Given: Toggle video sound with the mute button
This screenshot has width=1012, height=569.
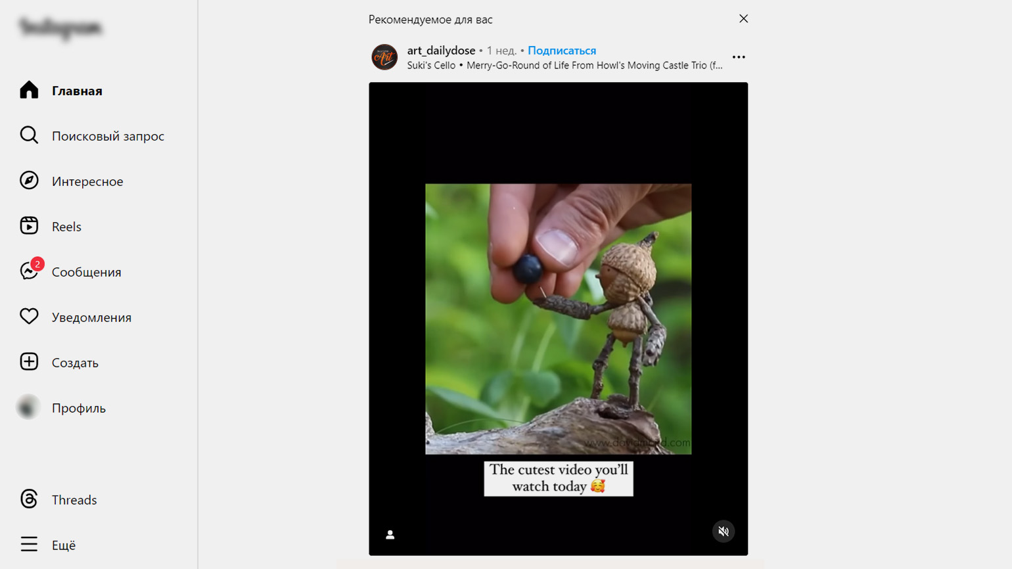Looking at the screenshot, I should tap(724, 532).
